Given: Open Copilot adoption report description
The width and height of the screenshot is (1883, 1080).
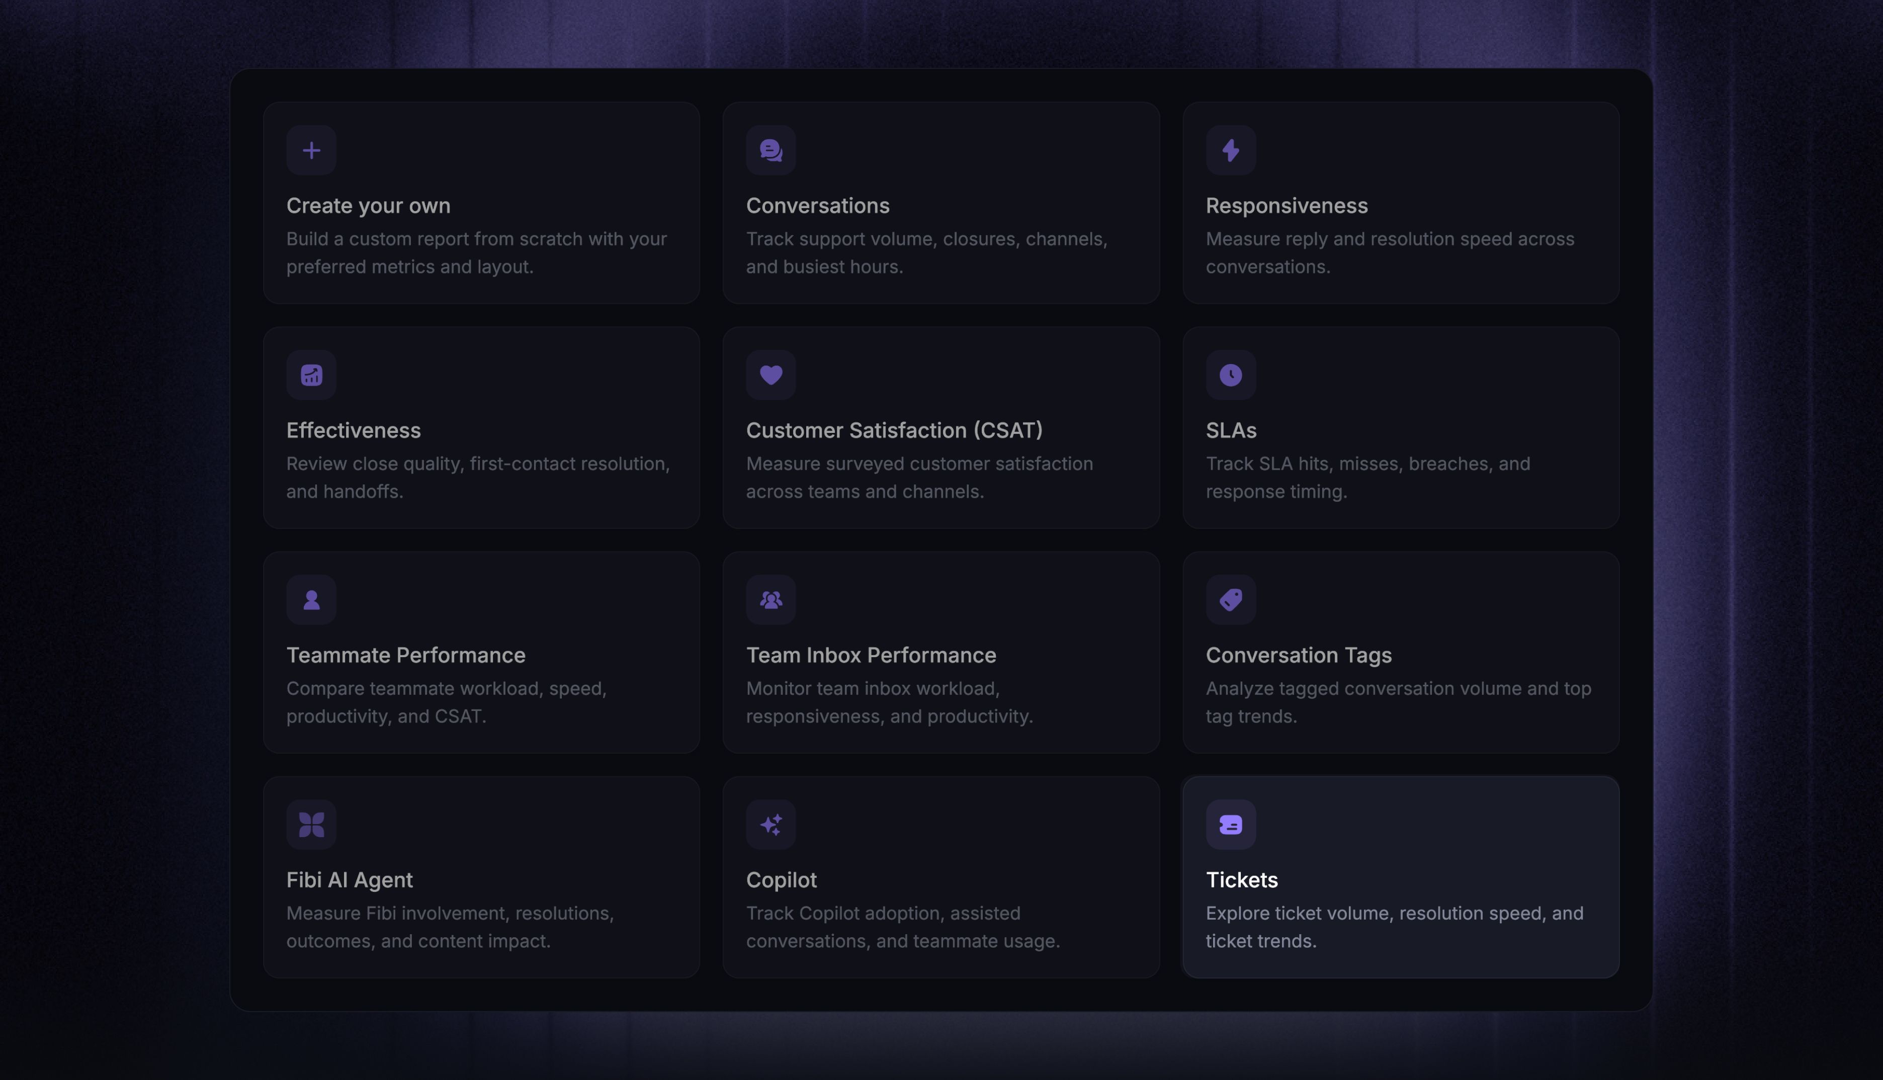Looking at the screenshot, I should 903,927.
